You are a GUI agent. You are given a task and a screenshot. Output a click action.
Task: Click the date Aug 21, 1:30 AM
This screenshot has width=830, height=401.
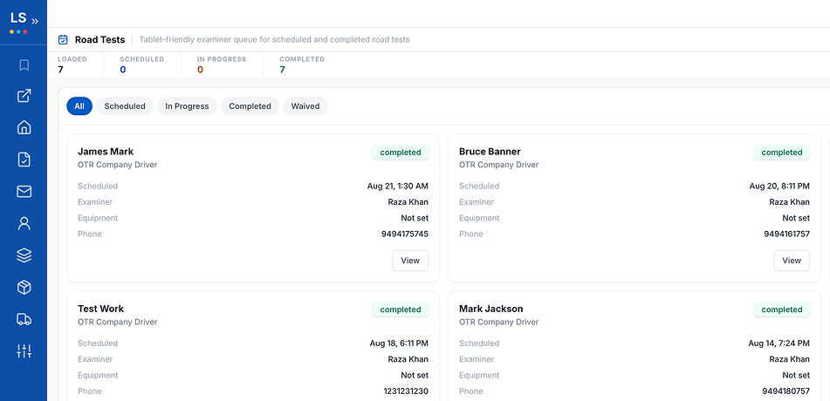[x=397, y=187]
